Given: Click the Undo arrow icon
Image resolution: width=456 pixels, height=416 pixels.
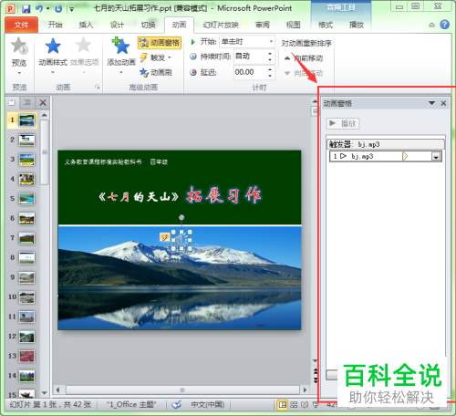Looking at the screenshot, I should click(39, 8).
